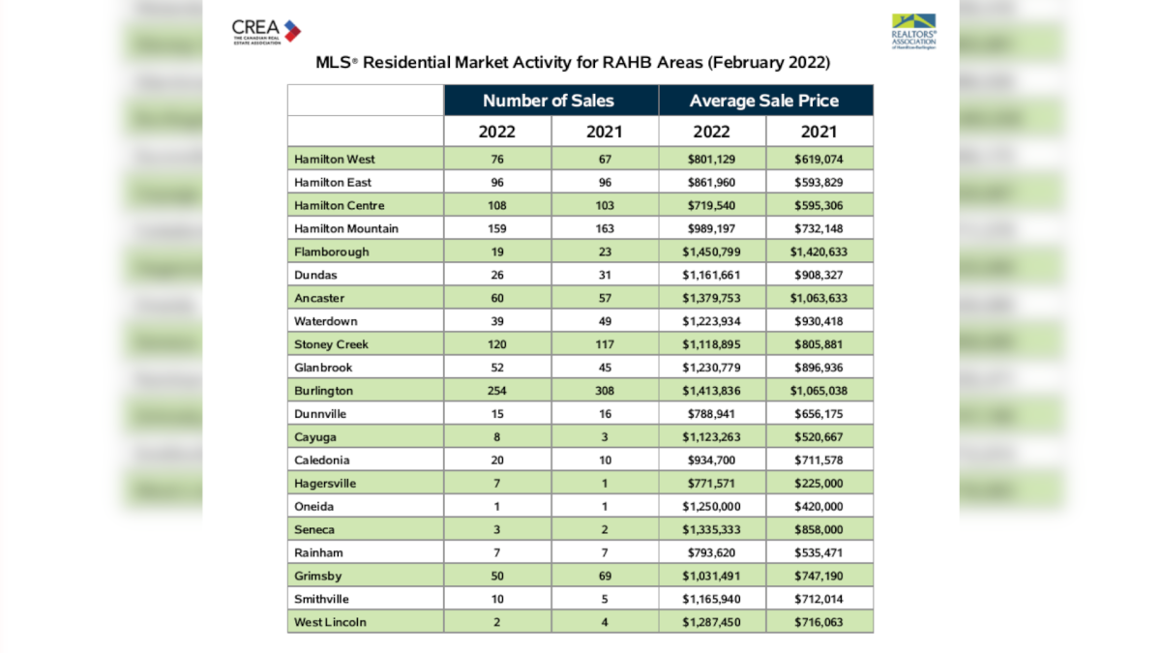The height and width of the screenshot is (653, 1161).
Task: Click the Oneida $1,250,000 price cell
Action: click(x=712, y=506)
